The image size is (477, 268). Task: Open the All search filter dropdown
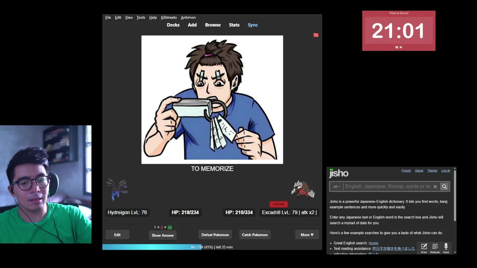tap(337, 186)
